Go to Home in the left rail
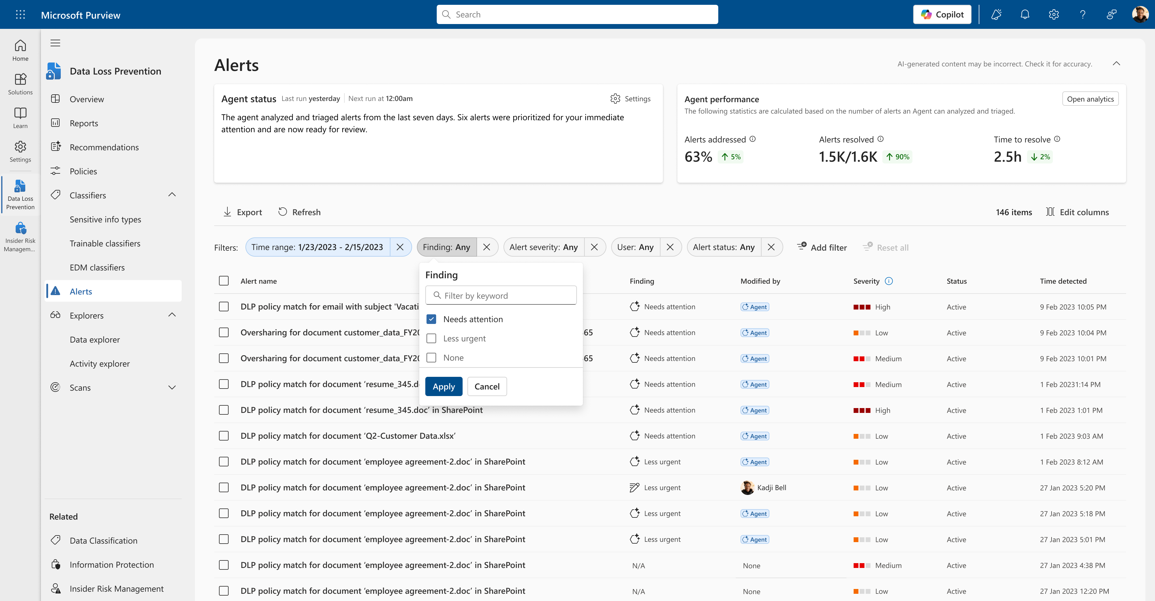 point(20,50)
